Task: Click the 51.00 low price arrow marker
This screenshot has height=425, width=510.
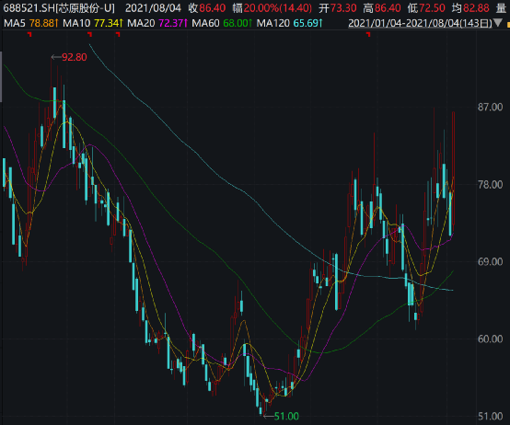Action: tap(281, 416)
